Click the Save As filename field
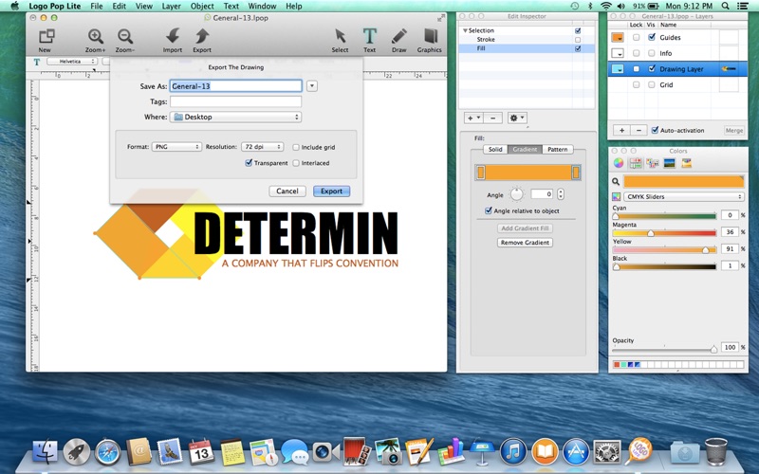 click(x=235, y=86)
